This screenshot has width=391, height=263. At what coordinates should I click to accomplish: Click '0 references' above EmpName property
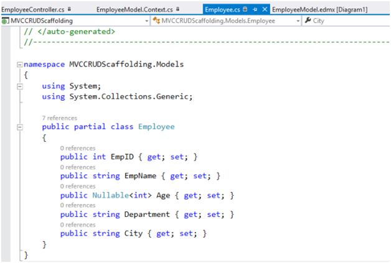(78, 167)
